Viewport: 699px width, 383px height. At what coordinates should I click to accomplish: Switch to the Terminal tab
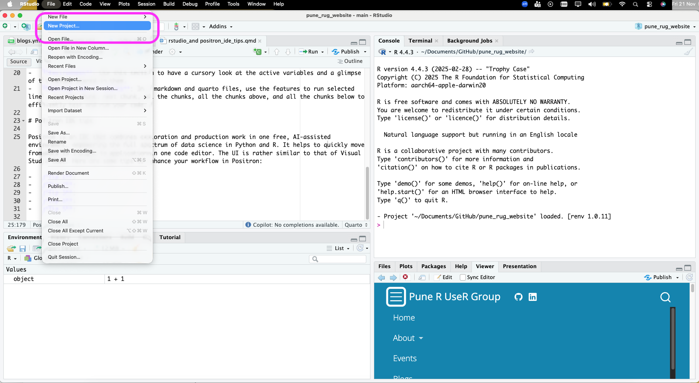tap(420, 41)
